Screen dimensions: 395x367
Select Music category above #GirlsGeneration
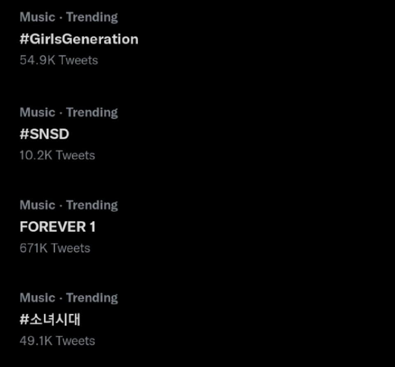pyautogui.click(x=37, y=17)
